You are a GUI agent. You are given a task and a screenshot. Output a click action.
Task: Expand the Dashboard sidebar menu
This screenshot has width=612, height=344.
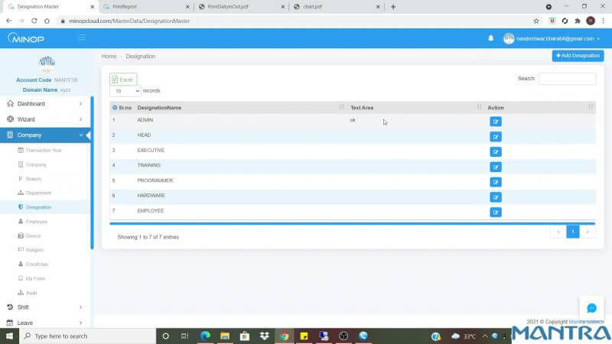coord(45,103)
